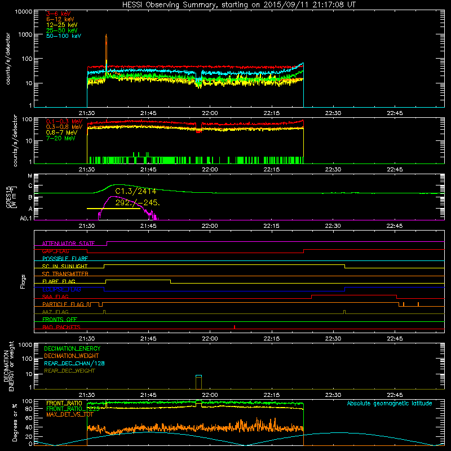
Task: Click the GAP_FLAG label
Action: click(x=55, y=251)
